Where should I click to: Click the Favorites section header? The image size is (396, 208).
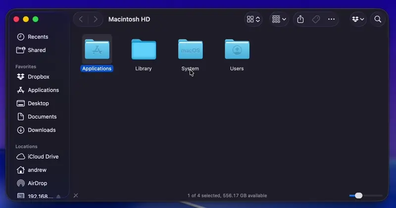point(26,67)
